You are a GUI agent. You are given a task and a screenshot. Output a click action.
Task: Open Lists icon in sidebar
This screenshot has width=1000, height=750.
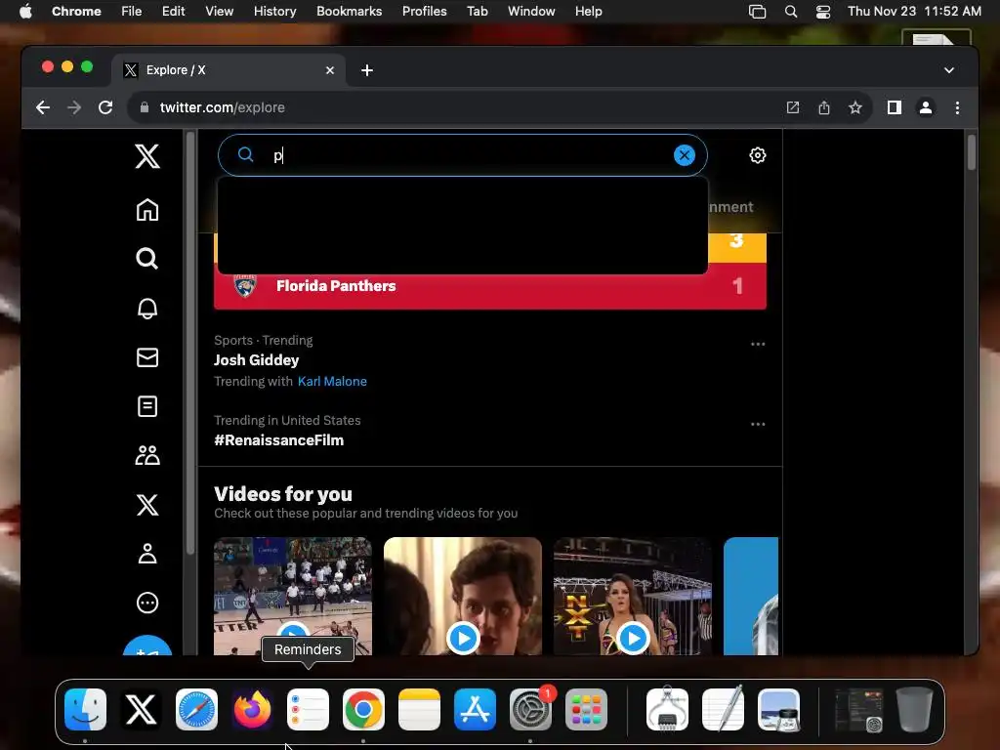coord(147,406)
